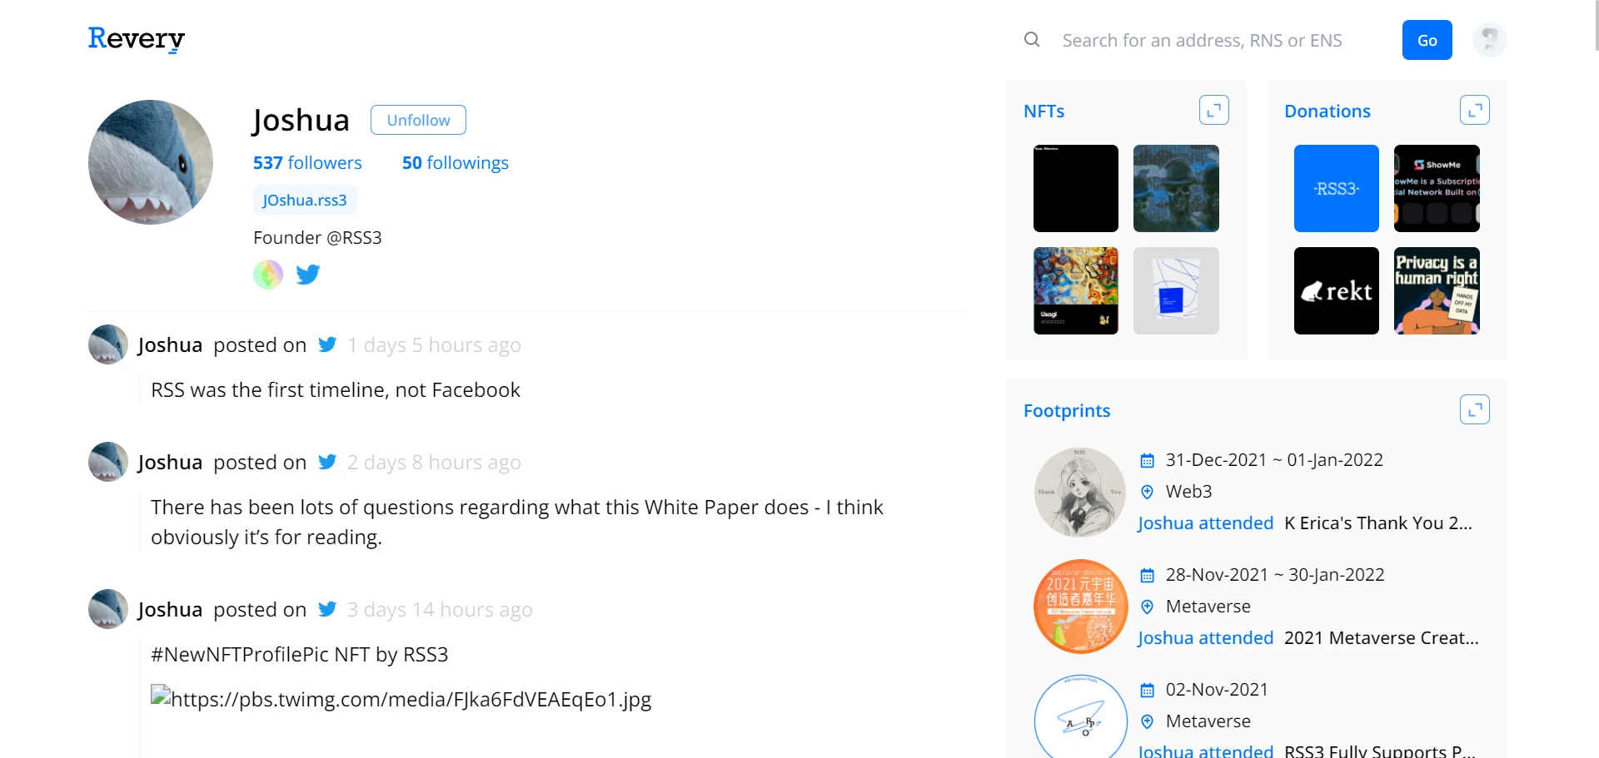Unfollow Joshua
1599x758 pixels.
pos(418,120)
